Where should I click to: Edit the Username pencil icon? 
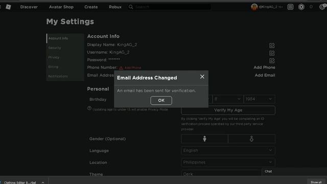coord(272,53)
